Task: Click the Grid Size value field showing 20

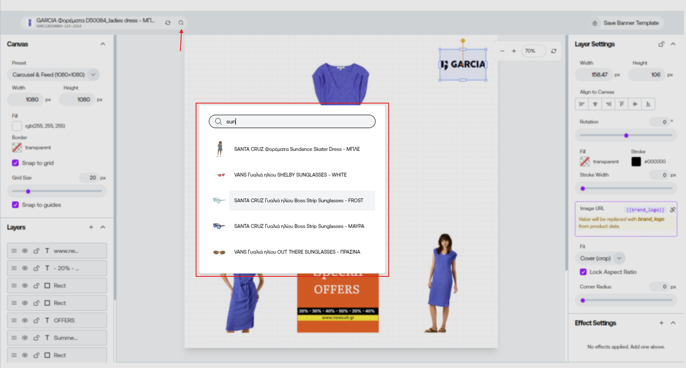Action: [88, 178]
